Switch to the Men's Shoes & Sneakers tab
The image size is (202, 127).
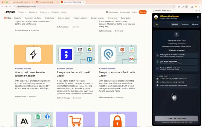point(21,2)
